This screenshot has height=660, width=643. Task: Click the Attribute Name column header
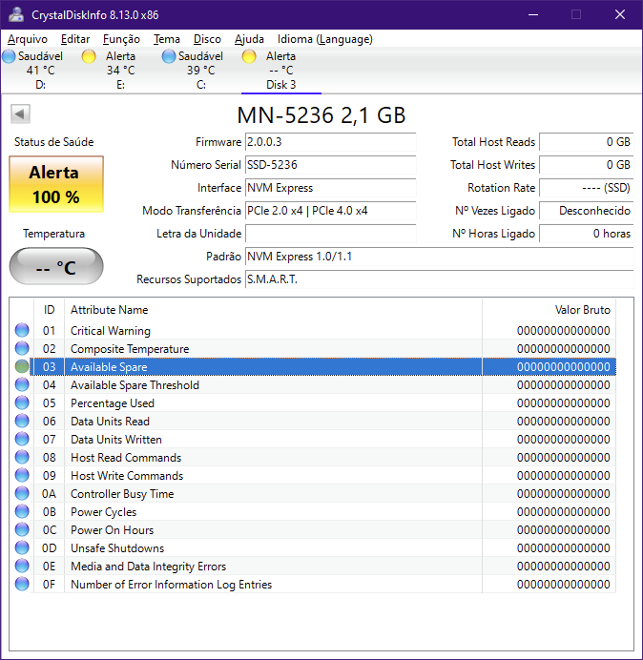click(x=109, y=310)
